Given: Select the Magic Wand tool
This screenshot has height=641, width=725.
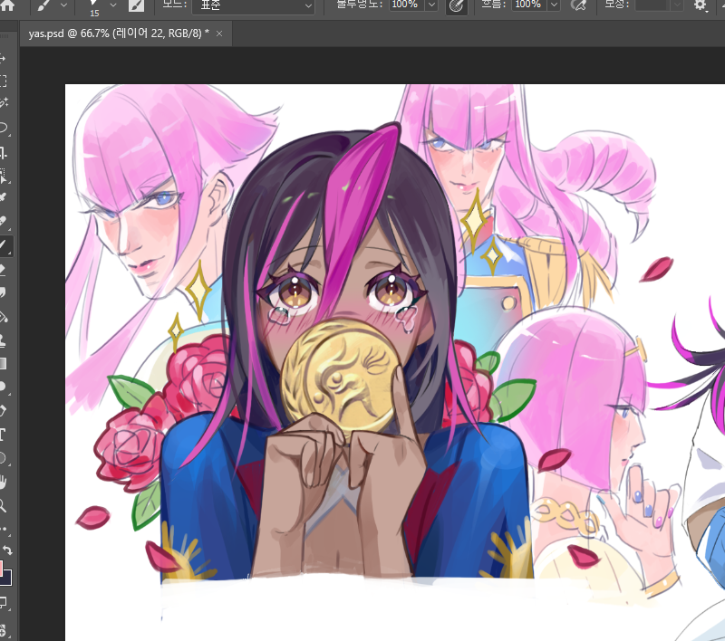Looking at the screenshot, I should (4, 102).
